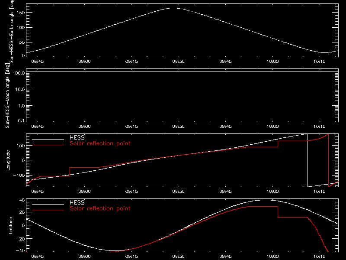The image size is (346, 260).
Task: Click 09:00 time label under Earth angle plot
Action: (84, 61)
